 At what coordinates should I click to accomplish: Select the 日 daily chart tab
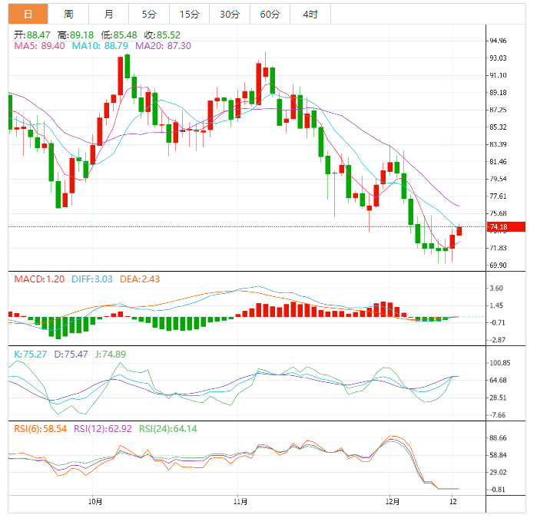click(x=28, y=14)
